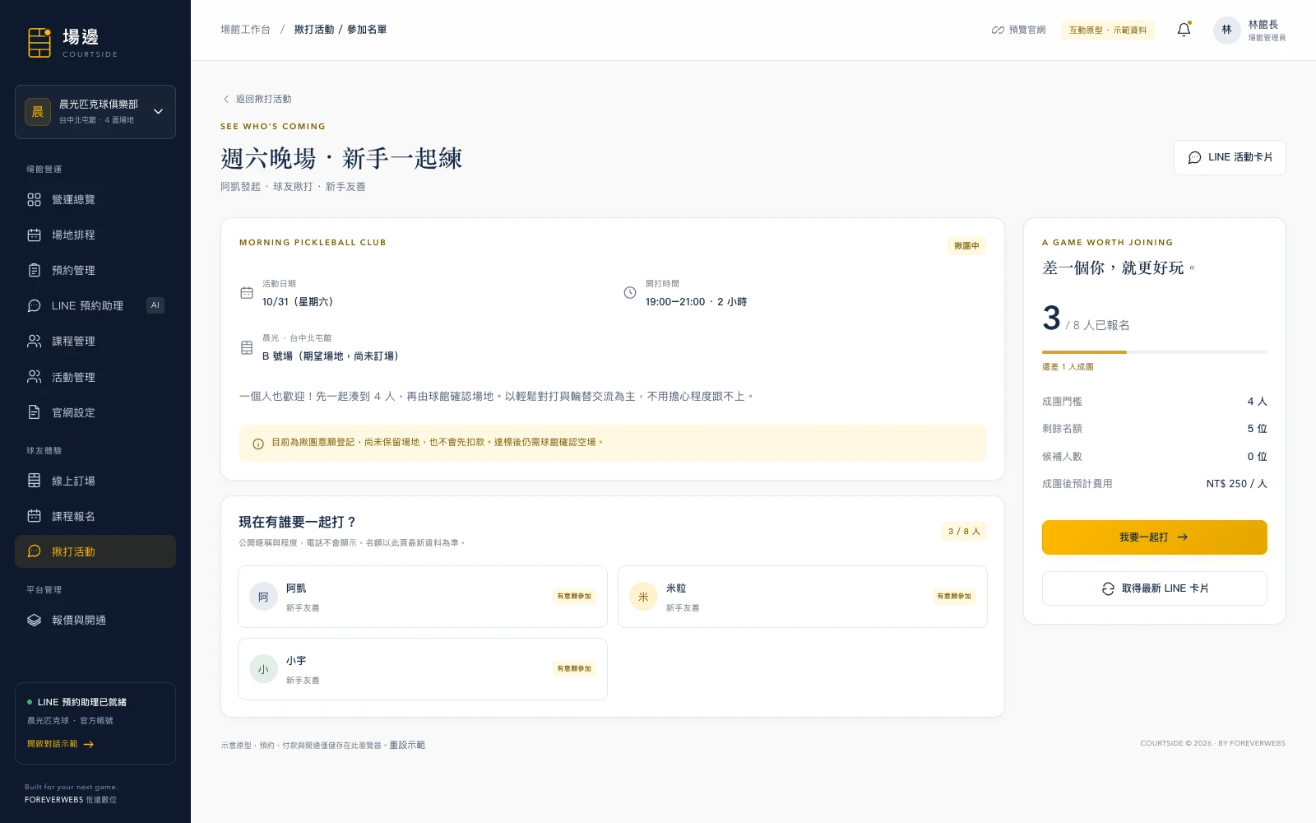This screenshot has width=1316, height=823.
Task: Click the 場地排程 calendar icon
Action: [x=34, y=235]
